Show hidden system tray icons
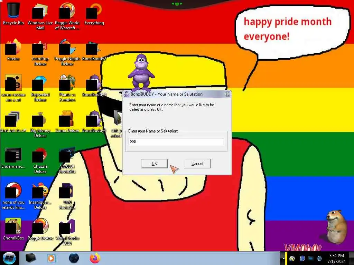This screenshot has height=265, width=354. pyautogui.click(x=283, y=258)
